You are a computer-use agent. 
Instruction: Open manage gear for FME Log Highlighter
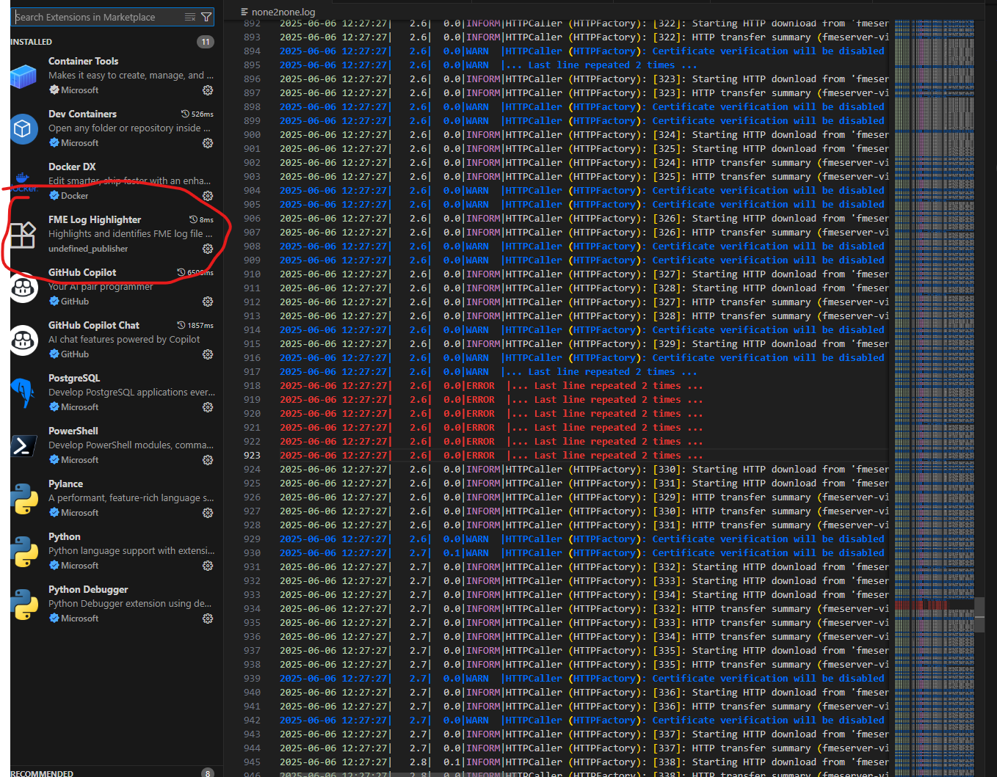point(208,249)
